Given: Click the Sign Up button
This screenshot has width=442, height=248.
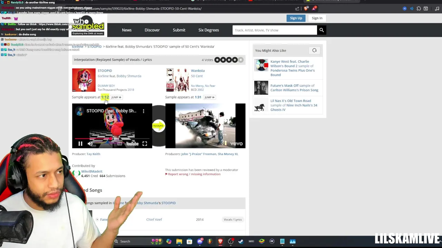Looking at the screenshot, I should click(x=296, y=18).
